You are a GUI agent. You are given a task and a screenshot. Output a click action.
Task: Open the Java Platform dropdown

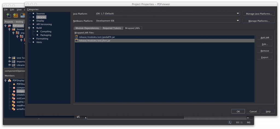coord(238,13)
